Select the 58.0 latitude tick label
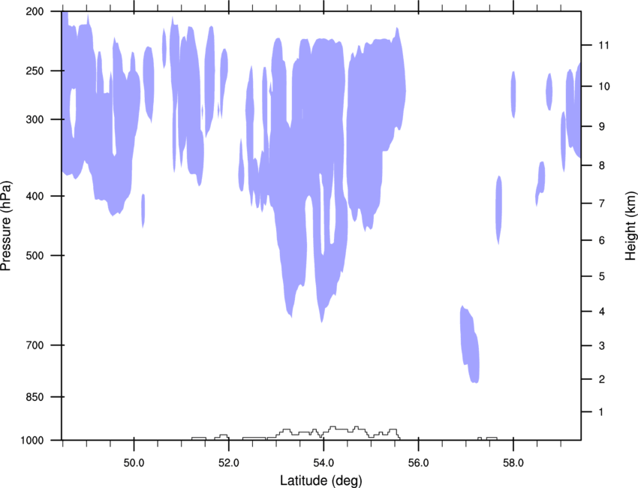638x488 pixels. click(513, 459)
